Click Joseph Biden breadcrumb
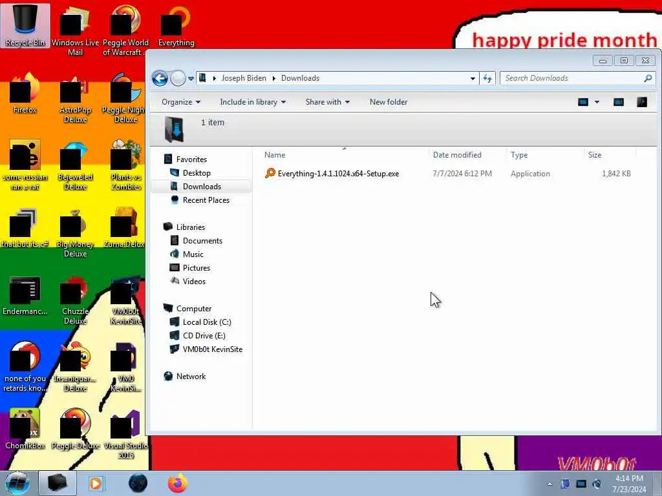 point(244,78)
